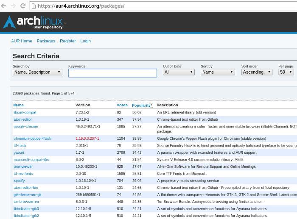Click the Version column header

[x=83, y=105]
